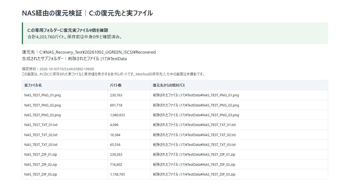Select file name 'NAS_TEST_TXT_03.txt' in first column
The image size is (350, 196).
(x=41, y=145)
